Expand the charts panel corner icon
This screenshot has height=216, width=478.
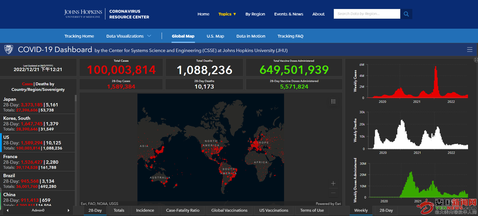pyautogui.click(x=476, y=60)
